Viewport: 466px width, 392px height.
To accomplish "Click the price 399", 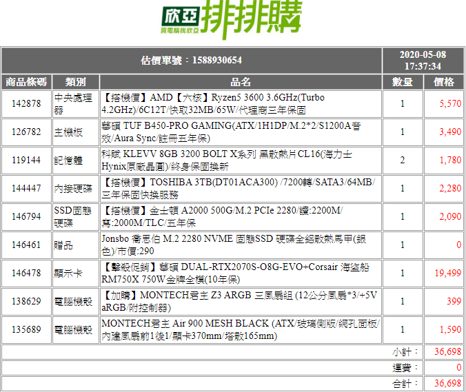I will click(x=454, y=302).
